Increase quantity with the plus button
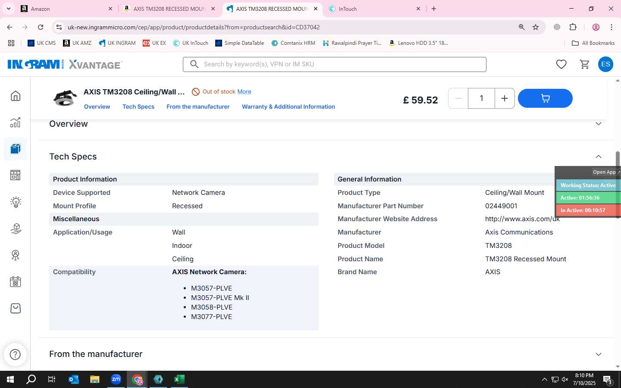Image resolution: width=621 pixels, height=388 pixels. coord(505,98)
